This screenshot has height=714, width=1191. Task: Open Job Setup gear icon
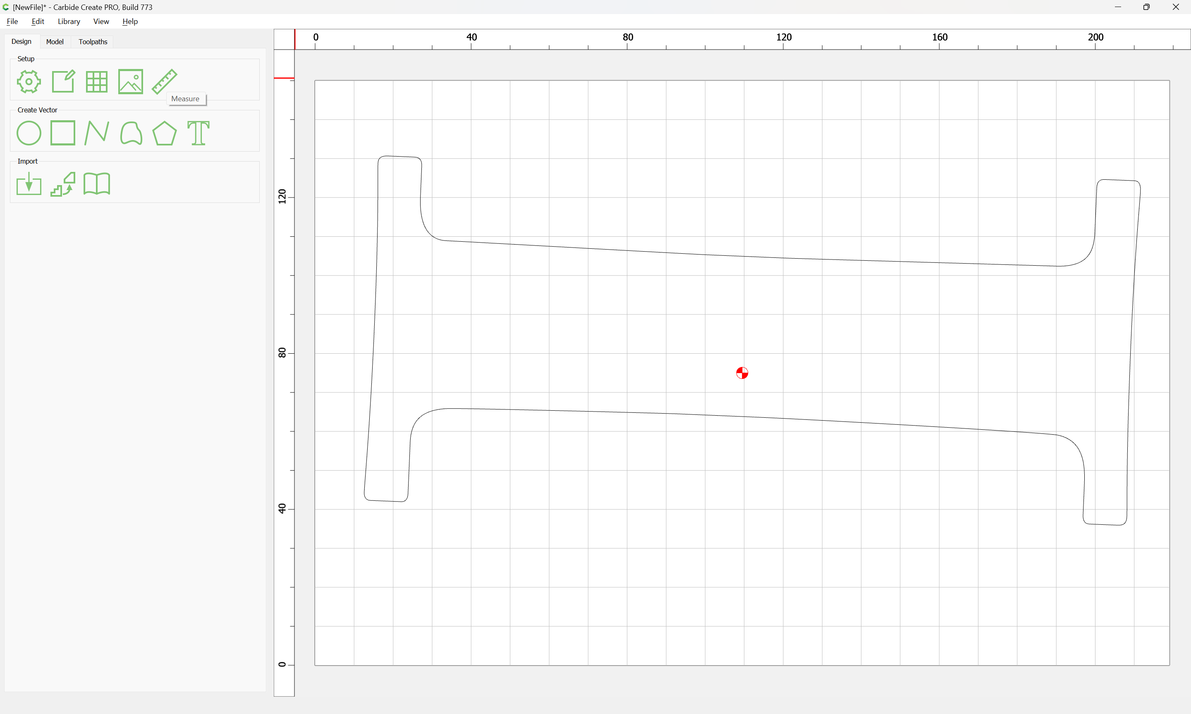[29, 81]
